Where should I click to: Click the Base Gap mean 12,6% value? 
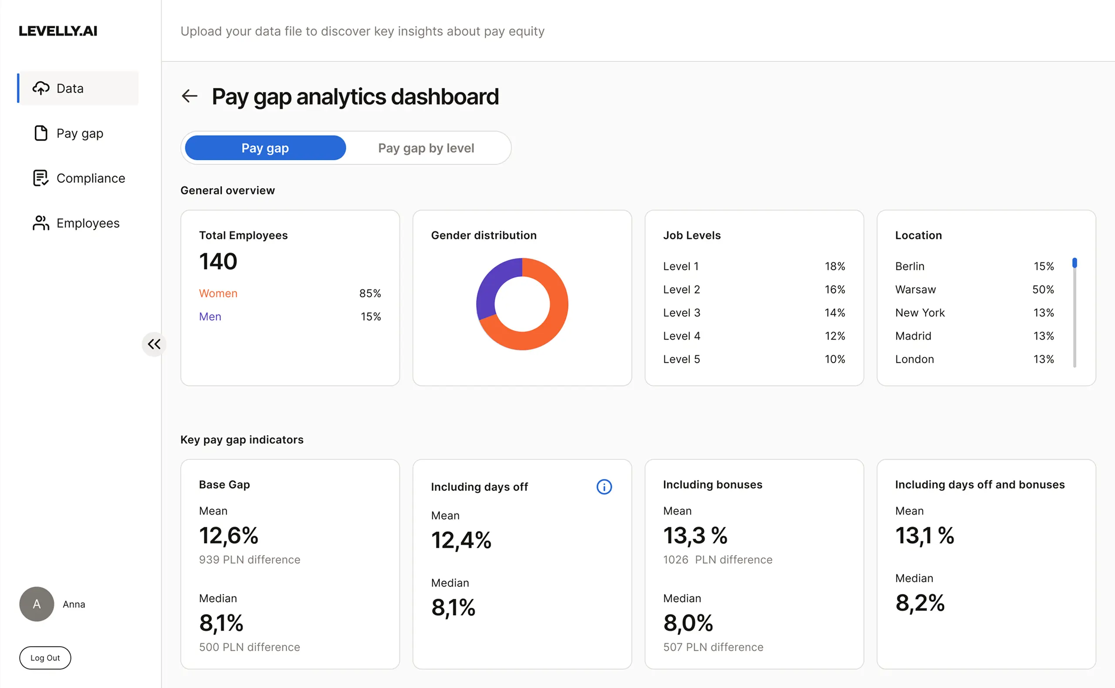(229, 536)
